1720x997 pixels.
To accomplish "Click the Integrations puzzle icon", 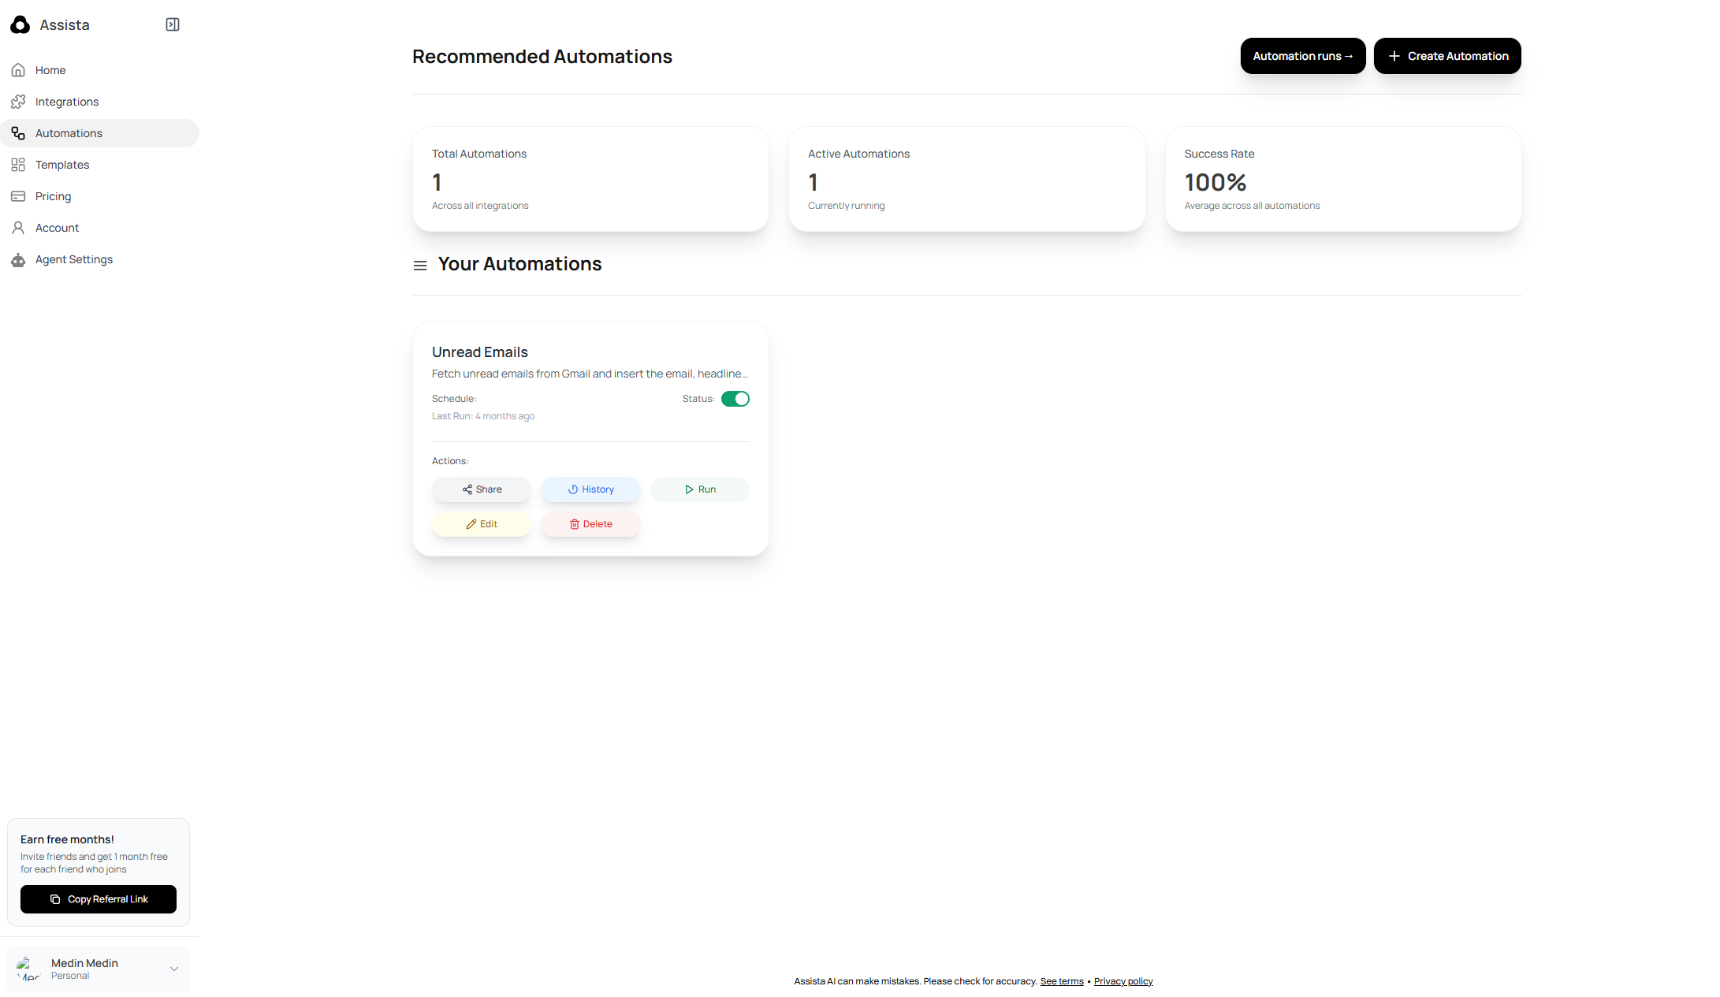I will [18, 102].
